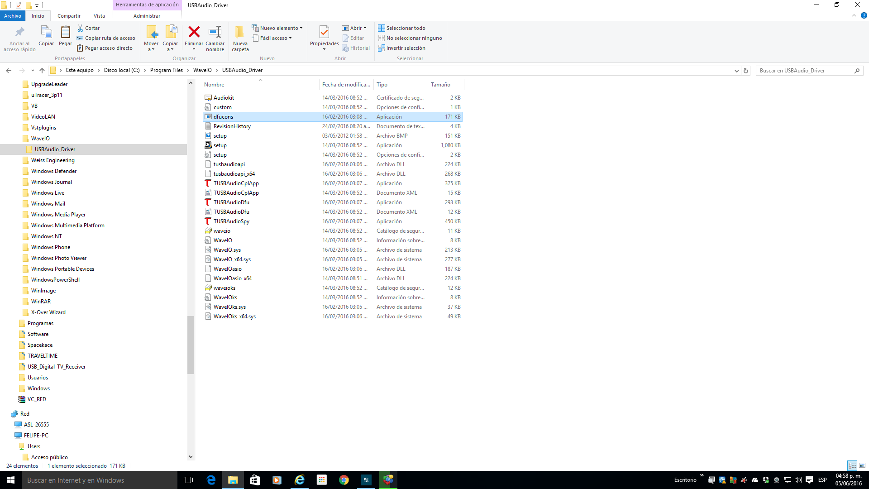Image resolution: width=869 pixels, height=489 pixels.
Task: Select FELIPE-PC in network tree
Action: click(x=36, y=436)
